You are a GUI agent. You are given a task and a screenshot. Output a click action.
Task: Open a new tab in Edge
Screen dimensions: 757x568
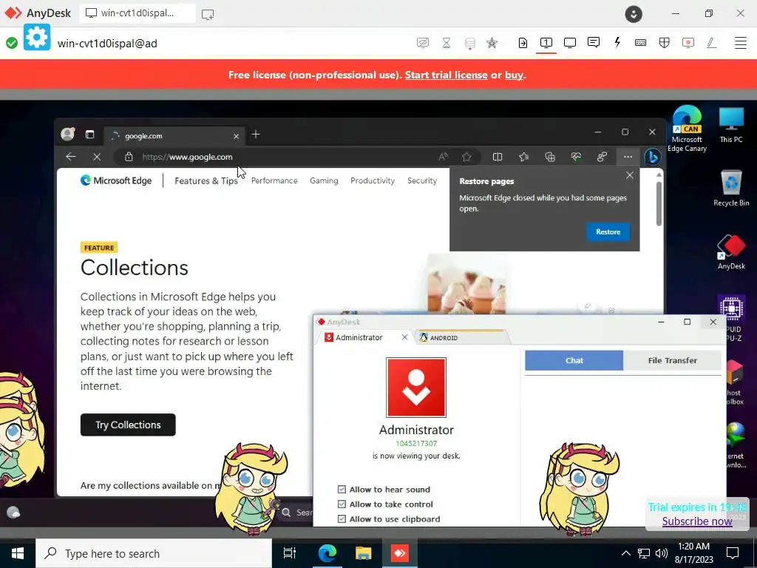[256, 135]
